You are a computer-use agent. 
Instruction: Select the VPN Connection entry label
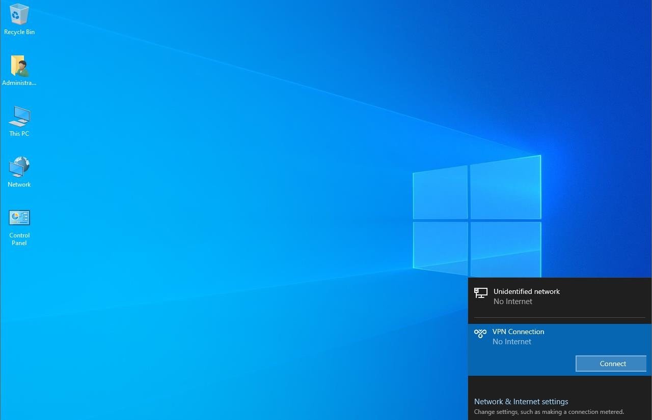(x=519, y=332)
